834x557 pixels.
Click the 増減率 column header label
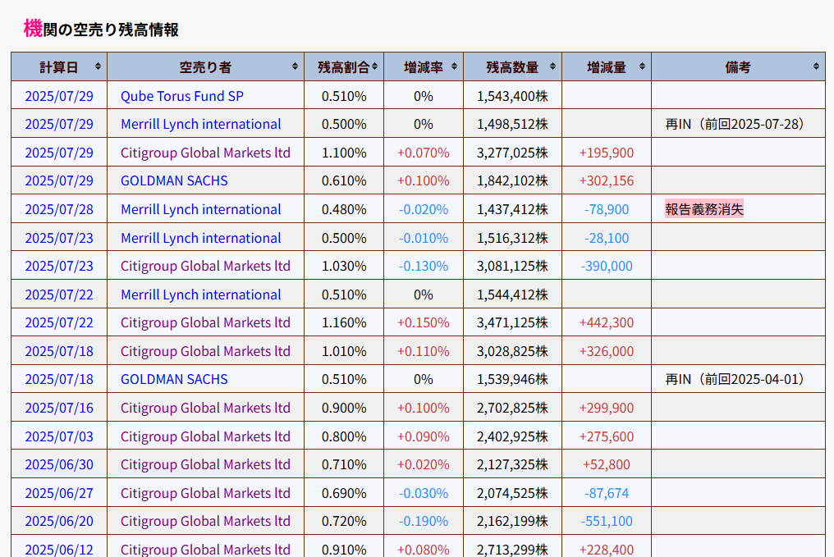point(424,67)
